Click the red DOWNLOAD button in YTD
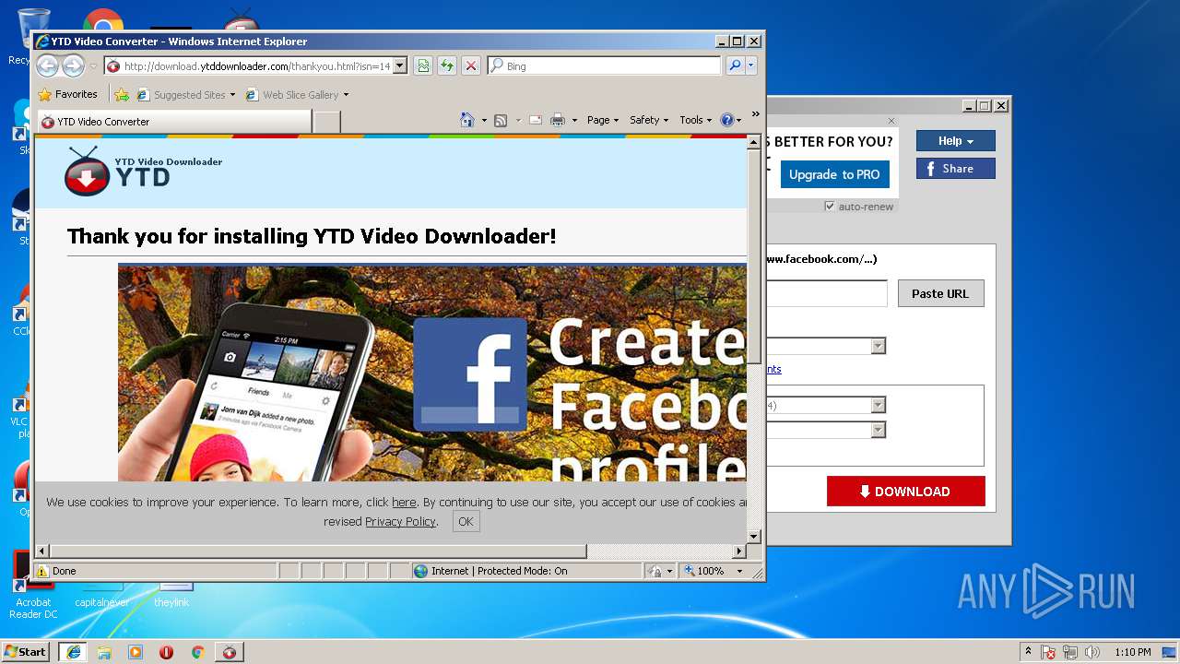This screenshot has height=664, width=1180. pos(905,492)
